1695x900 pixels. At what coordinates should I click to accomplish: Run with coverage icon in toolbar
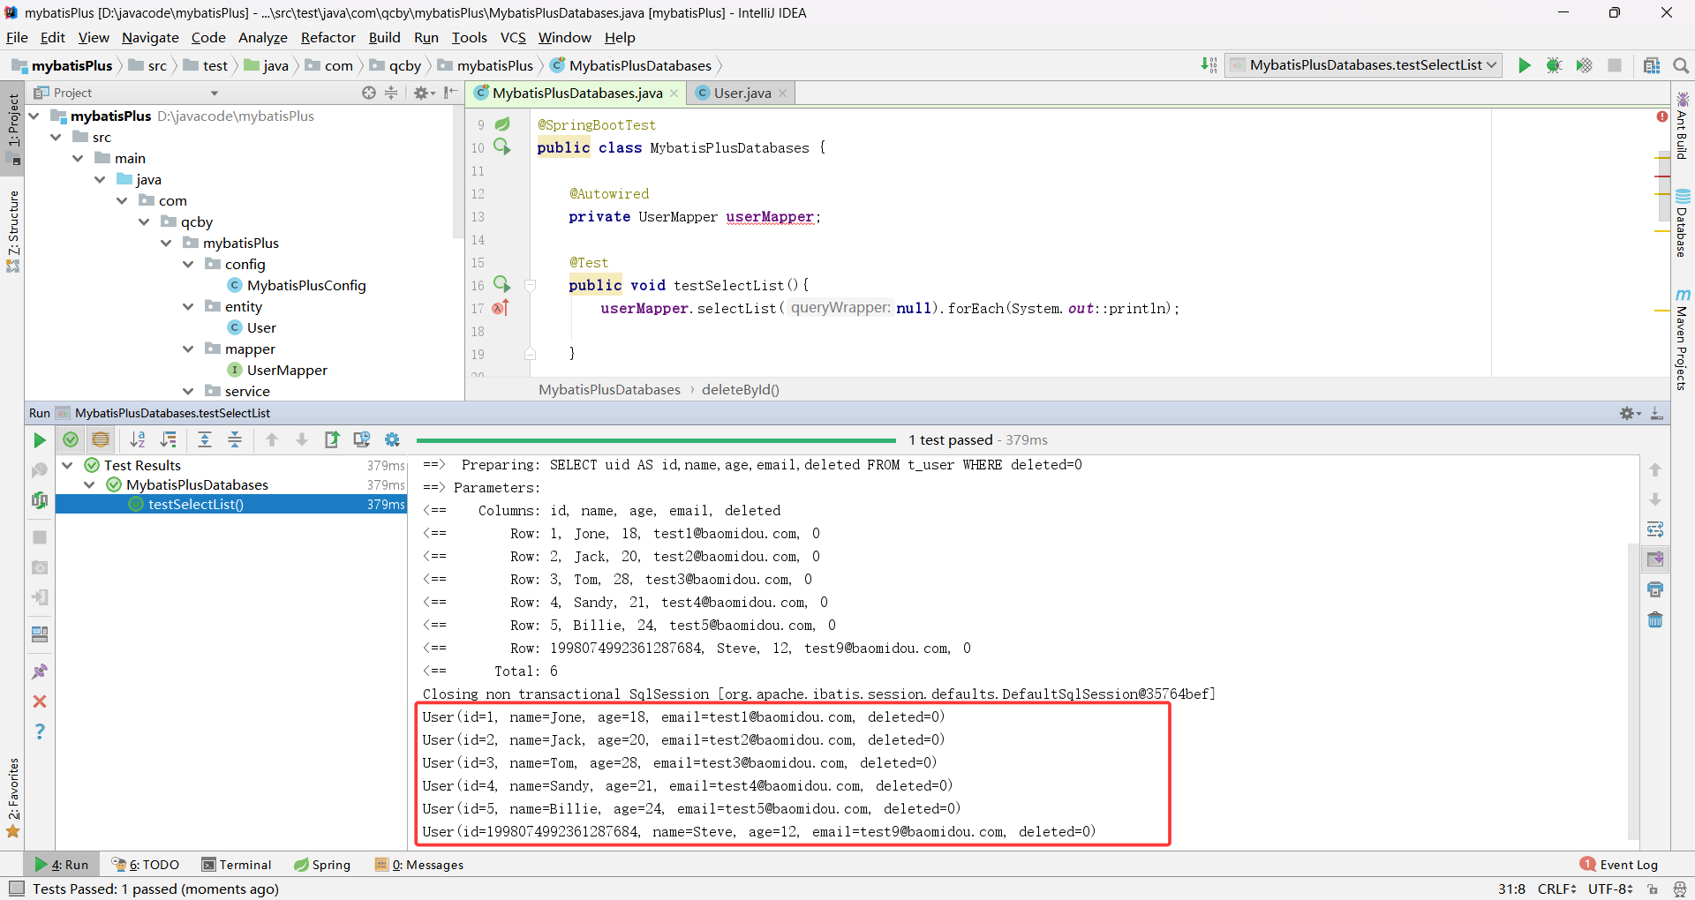pos(1584,65)
